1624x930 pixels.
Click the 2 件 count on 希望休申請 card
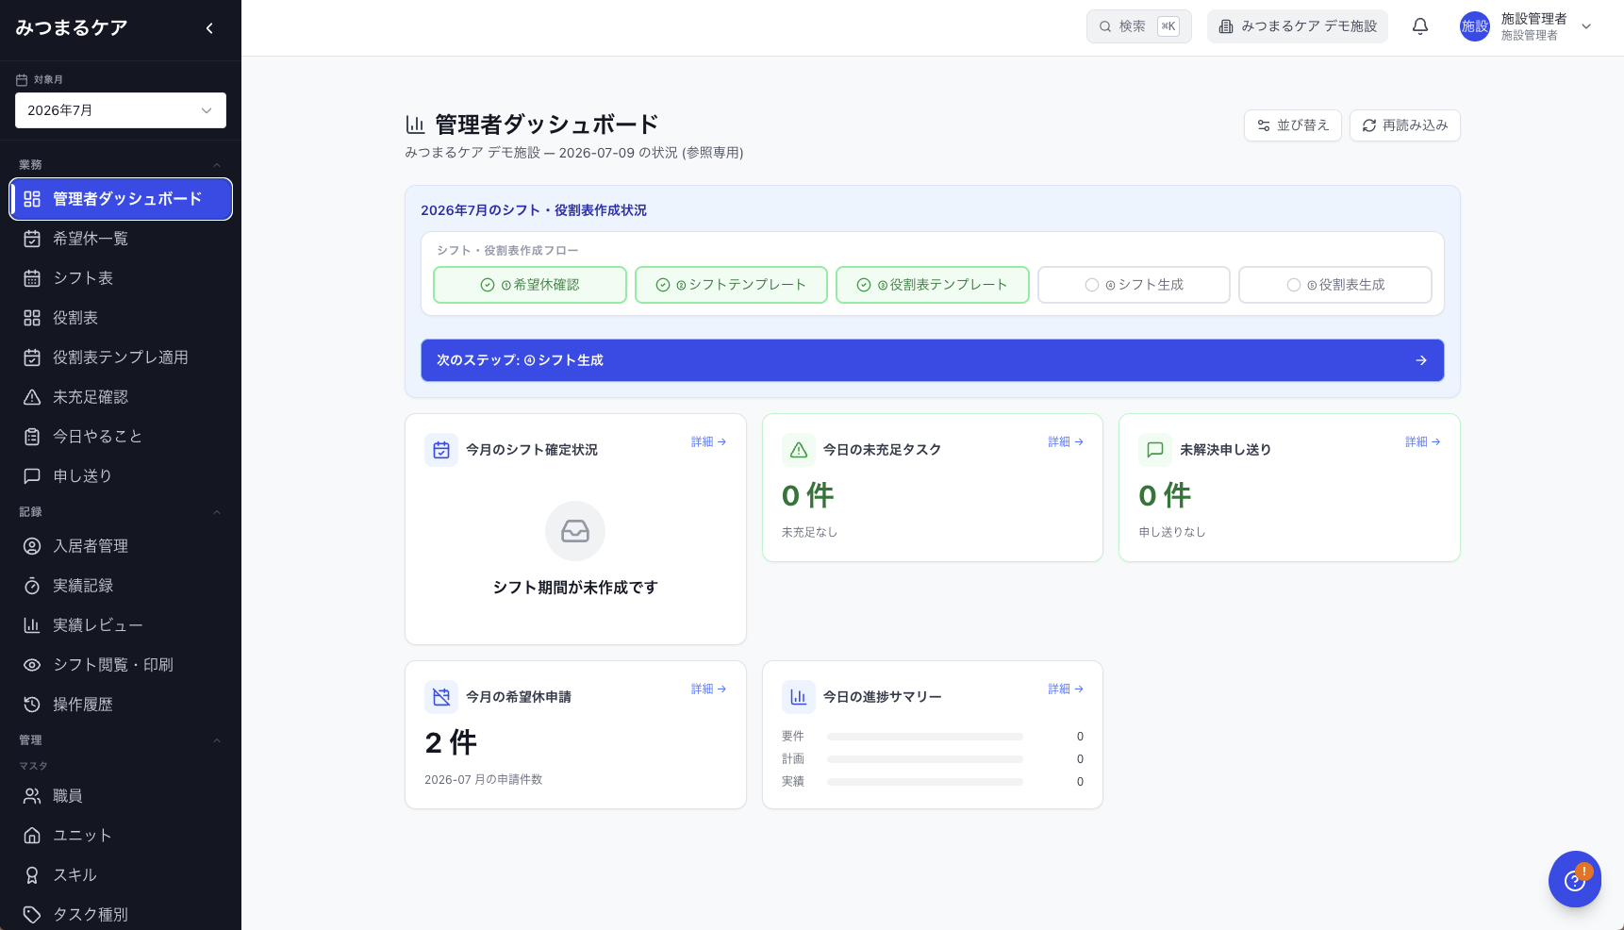[451, 743]
